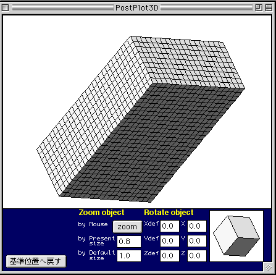Click the Y rotation value field

197,241
